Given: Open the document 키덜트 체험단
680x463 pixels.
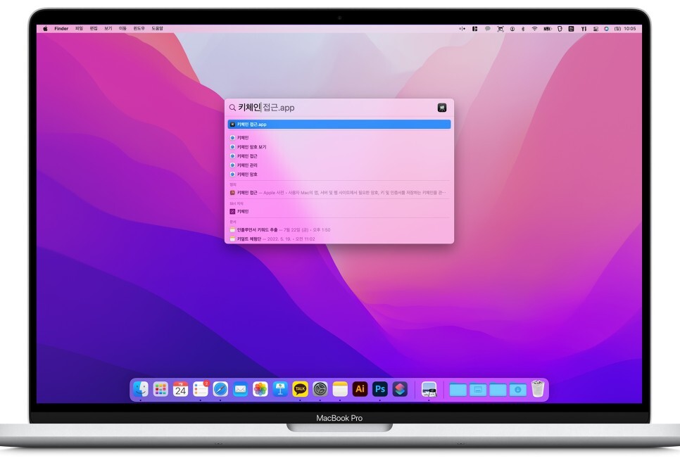Looking at the screenshot, I should (x=339, y=239).
